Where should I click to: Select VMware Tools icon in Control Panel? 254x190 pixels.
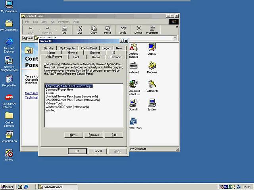coord(135,123)
